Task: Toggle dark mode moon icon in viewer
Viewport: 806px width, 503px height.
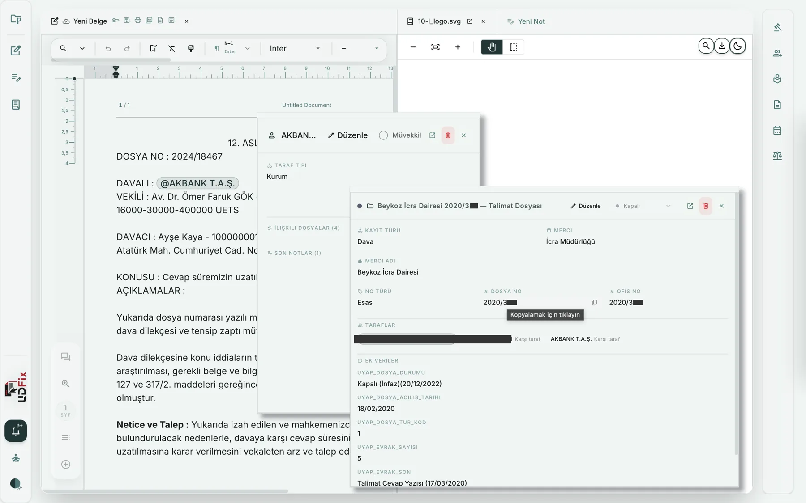Action: [737, 46]
